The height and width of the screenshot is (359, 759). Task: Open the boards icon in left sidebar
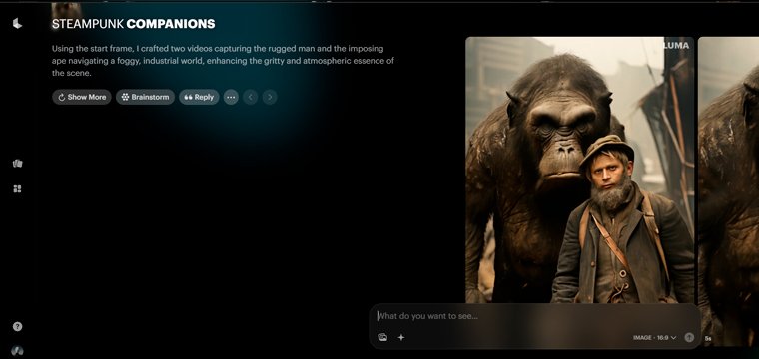17,164
